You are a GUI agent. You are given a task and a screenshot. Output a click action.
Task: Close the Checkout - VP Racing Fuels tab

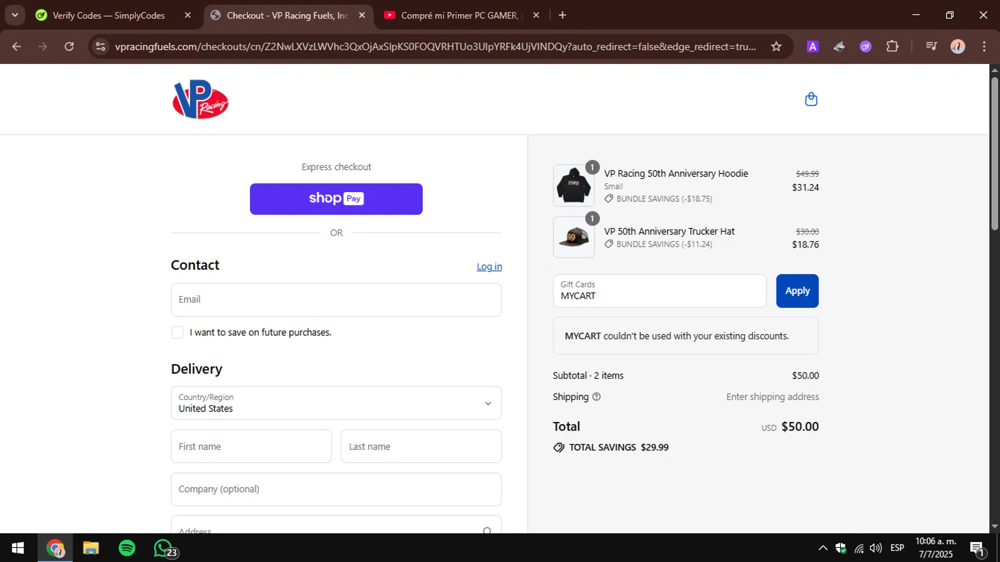(x=362, y=15)
